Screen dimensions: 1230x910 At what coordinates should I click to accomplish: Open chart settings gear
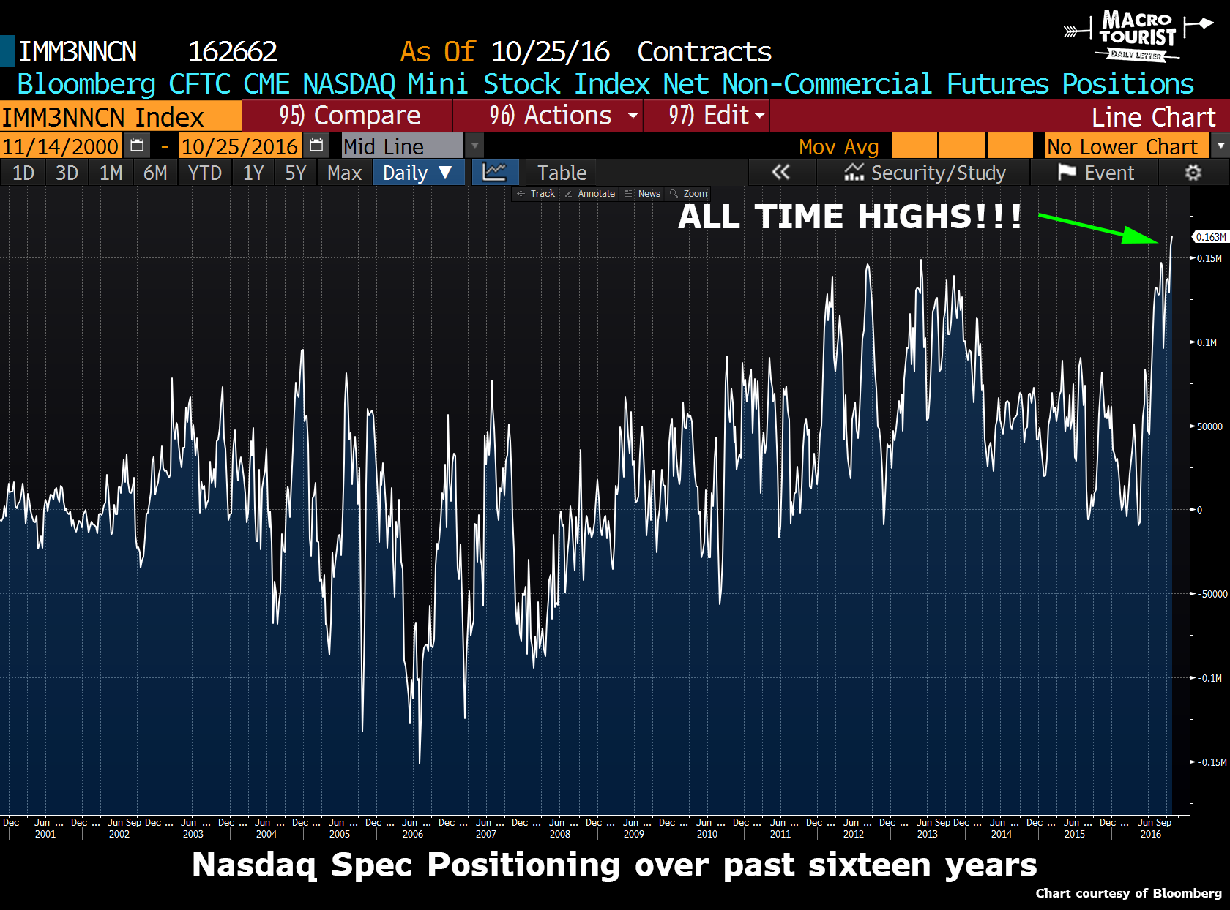(x=1193, y=173)
